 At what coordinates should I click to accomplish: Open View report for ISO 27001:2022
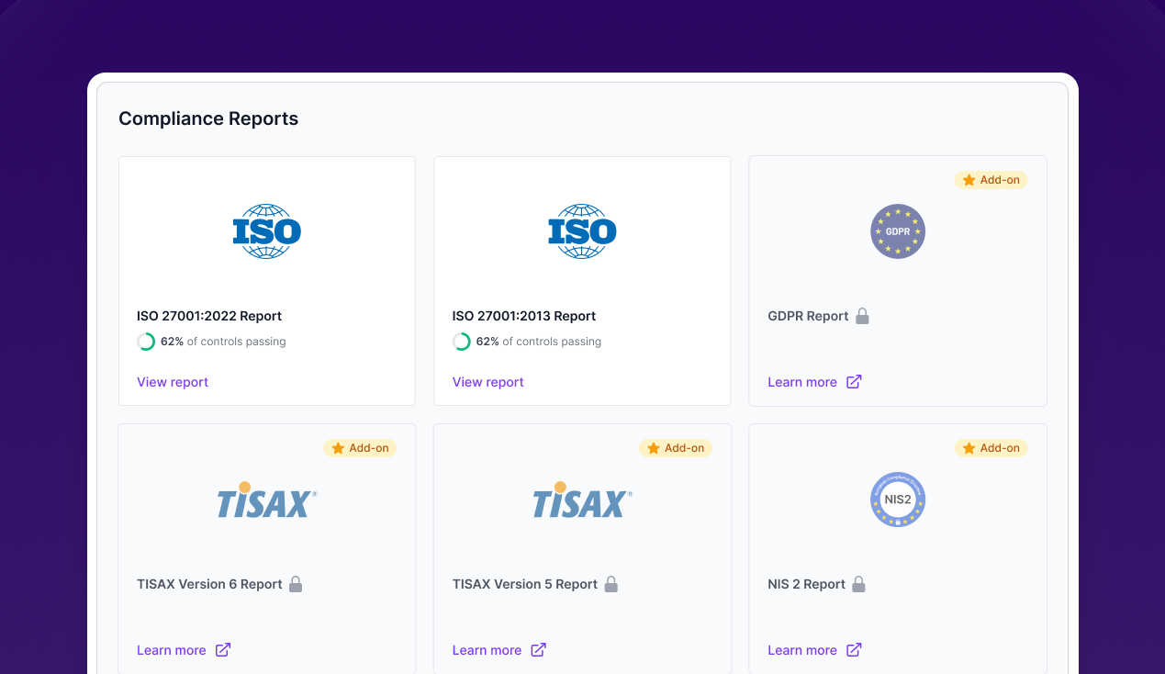(x=173, y=382)
